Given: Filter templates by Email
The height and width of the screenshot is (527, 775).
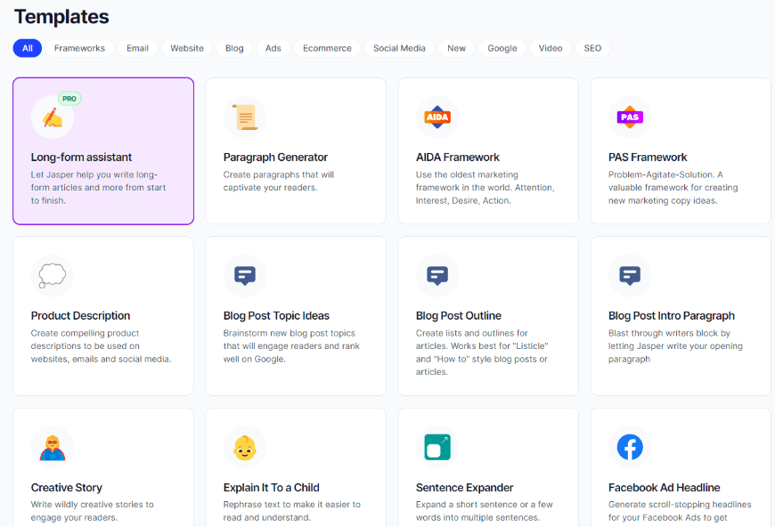Looking at the screenshot, I should (137, 48).
